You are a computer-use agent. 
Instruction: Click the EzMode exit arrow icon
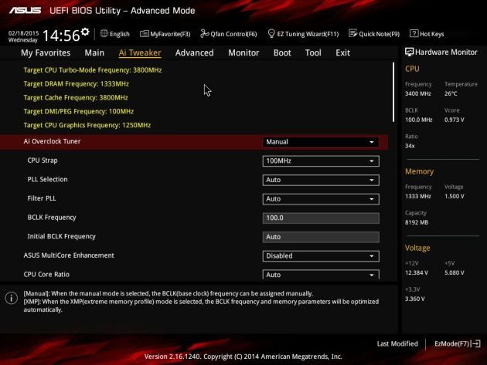(476, 343)
